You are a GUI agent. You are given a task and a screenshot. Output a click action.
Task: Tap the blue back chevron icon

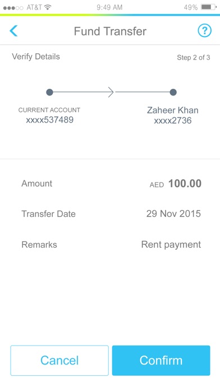click(x=13, y=31)
